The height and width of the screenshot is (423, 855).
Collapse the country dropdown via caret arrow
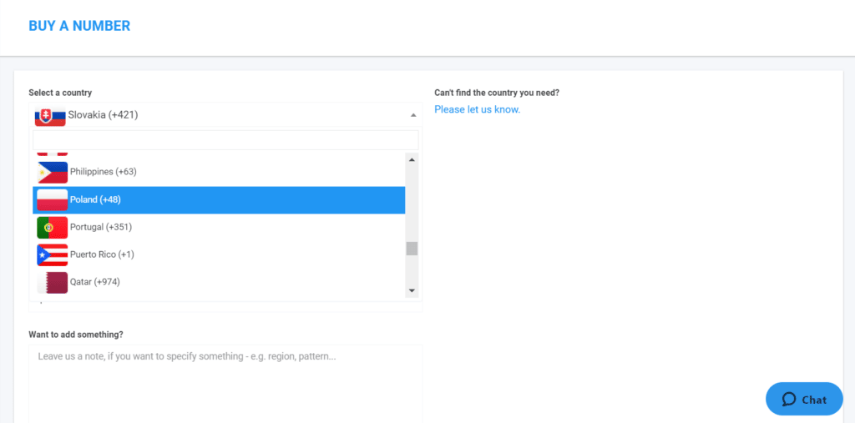point(413,115)
